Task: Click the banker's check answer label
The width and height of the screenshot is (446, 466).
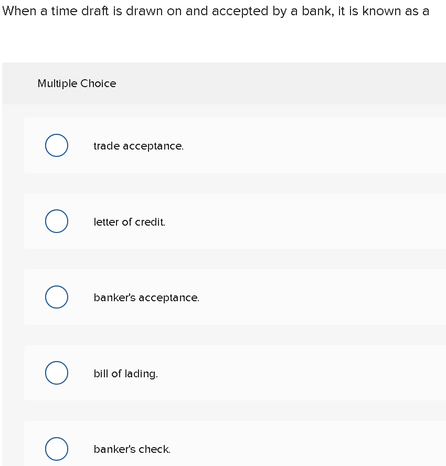Action: tap(132, 449)
